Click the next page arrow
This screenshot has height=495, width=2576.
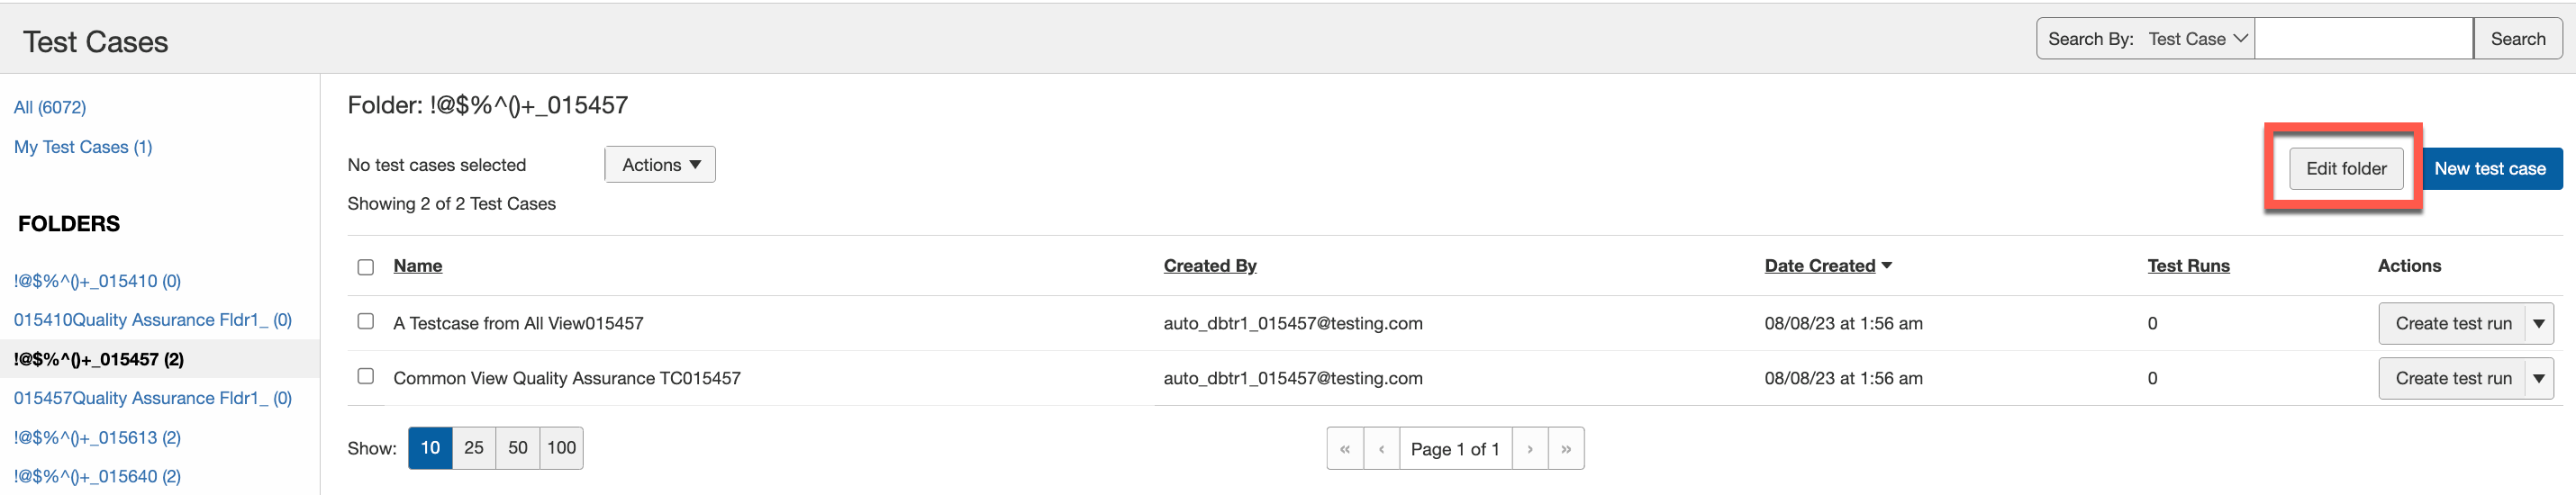1529,449
